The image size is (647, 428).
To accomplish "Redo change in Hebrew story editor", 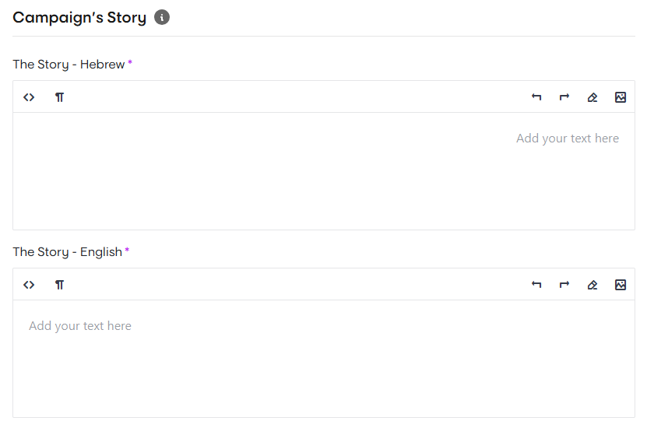I will click(x=564, y=97).
